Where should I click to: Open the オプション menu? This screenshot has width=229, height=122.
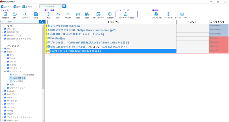pos(28,7)
